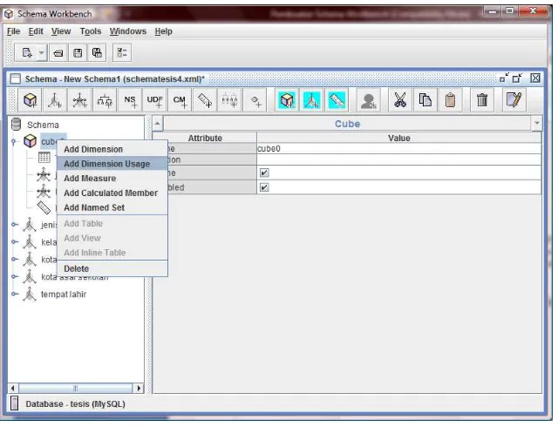The height and width of the screenshot is (427, 558).
Task: Click the Copy toolbar icon
Action: (x=425, y=100)
